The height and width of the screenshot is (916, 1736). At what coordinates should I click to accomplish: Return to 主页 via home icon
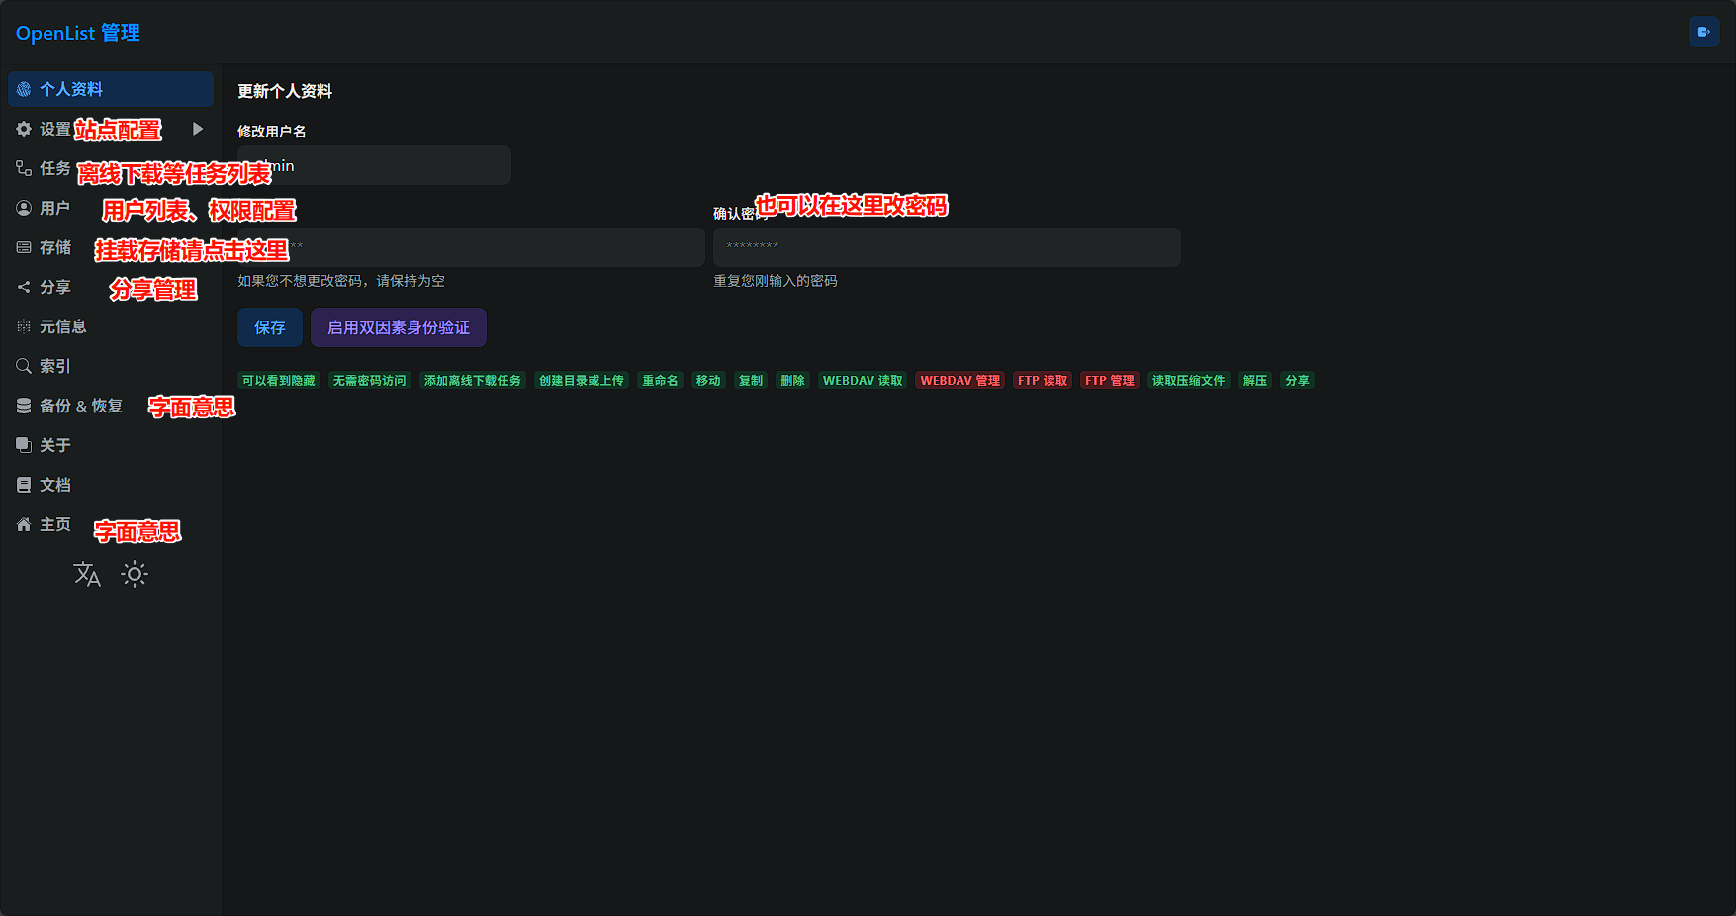coord(24,524)
